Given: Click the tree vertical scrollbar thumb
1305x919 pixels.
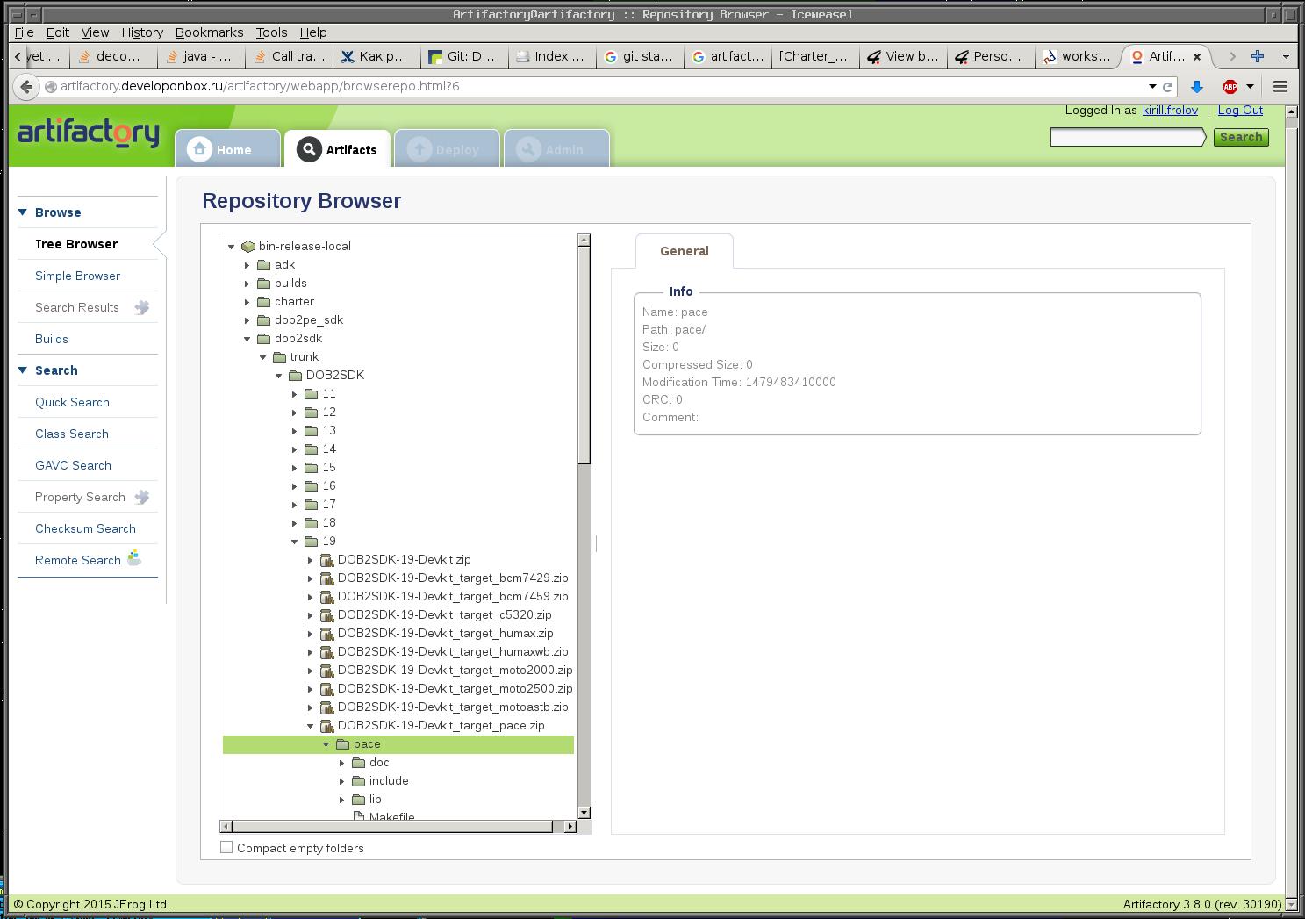Looking at the screenshot, I should pyautogui.click(x=584, y=355).
